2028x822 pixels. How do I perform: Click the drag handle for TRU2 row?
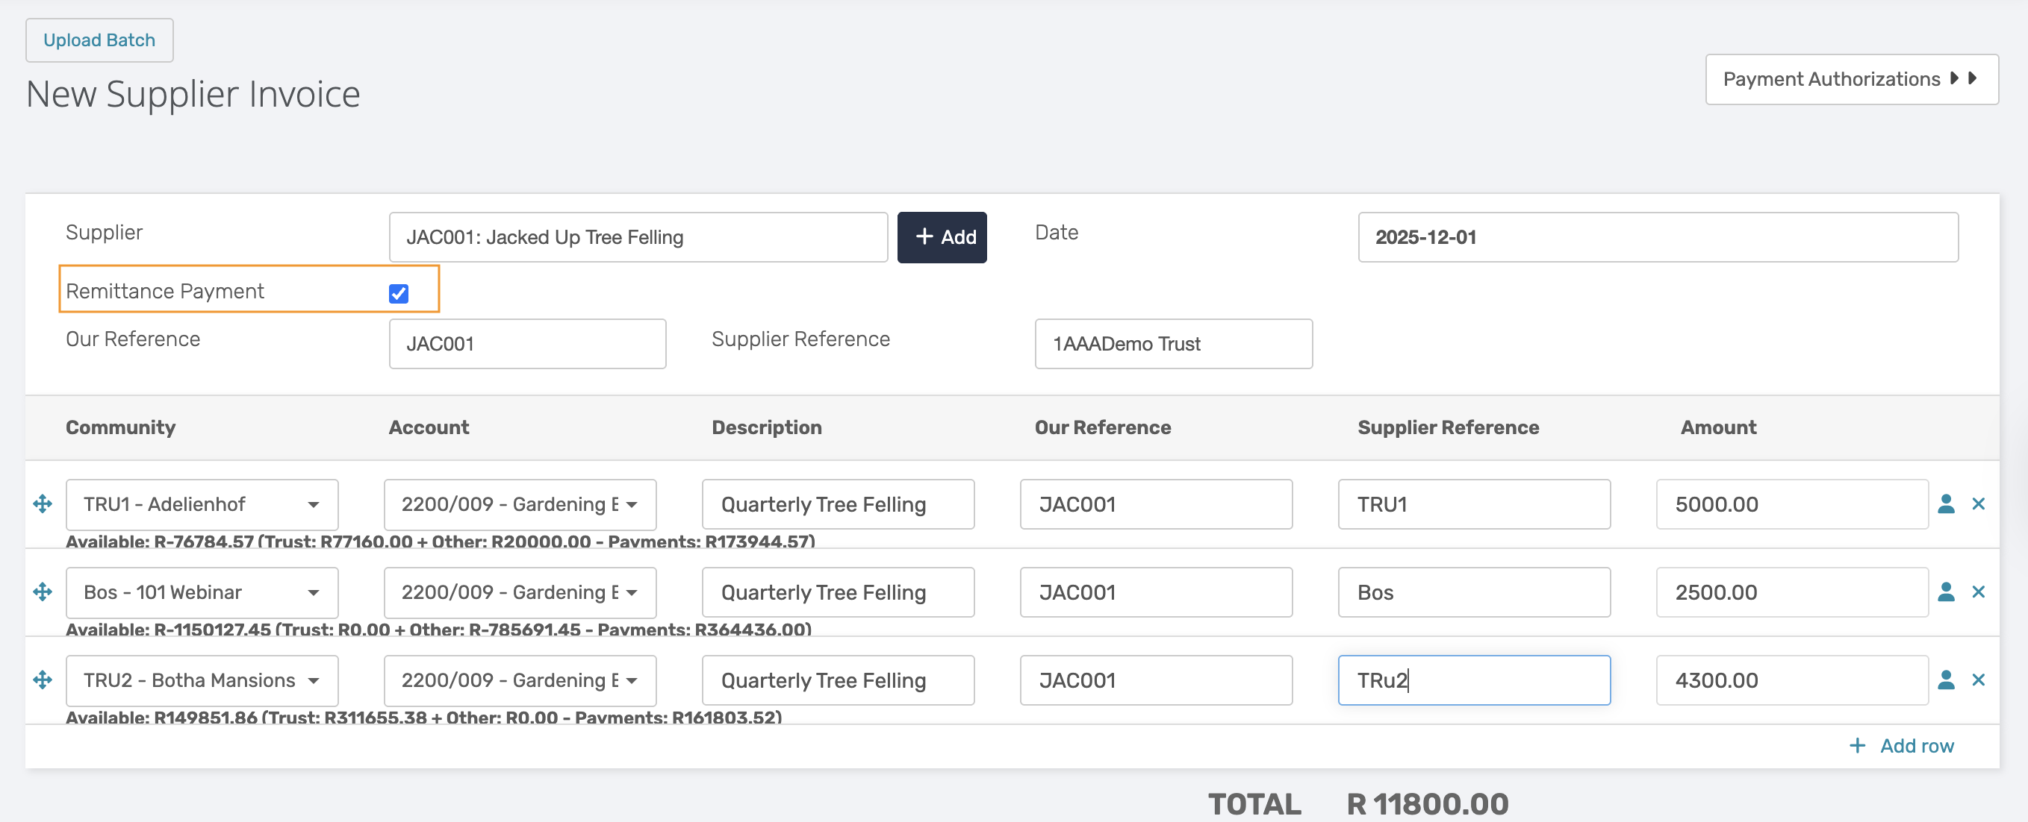43,680
